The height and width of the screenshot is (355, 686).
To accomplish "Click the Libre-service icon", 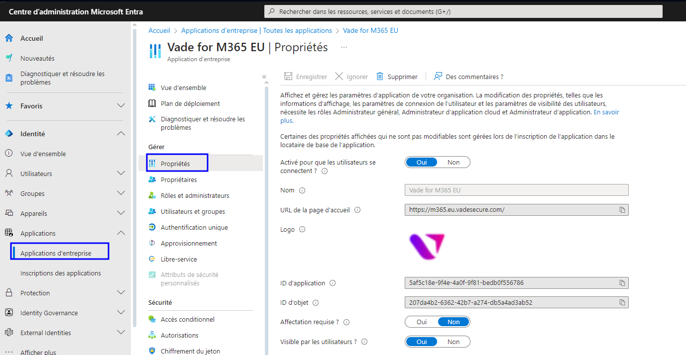I will (152, 259).
